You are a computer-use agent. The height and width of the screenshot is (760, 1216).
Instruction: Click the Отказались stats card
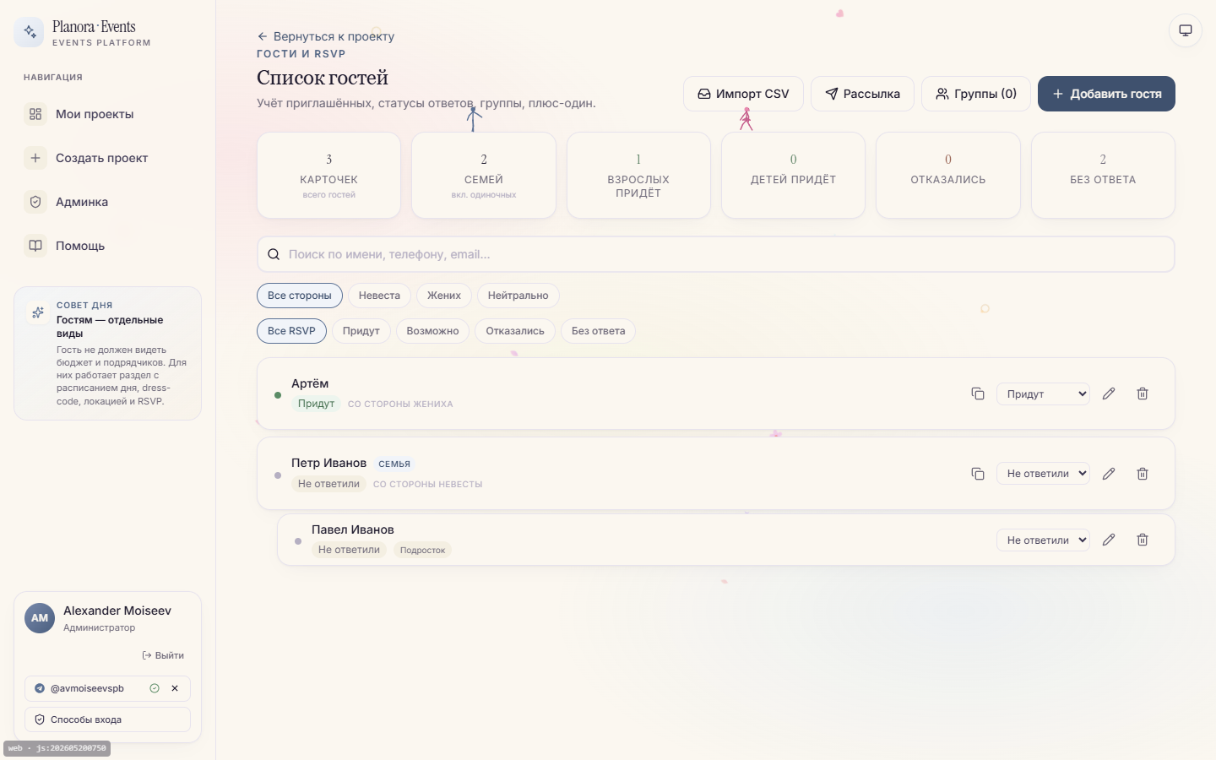(x=948, y=176)
